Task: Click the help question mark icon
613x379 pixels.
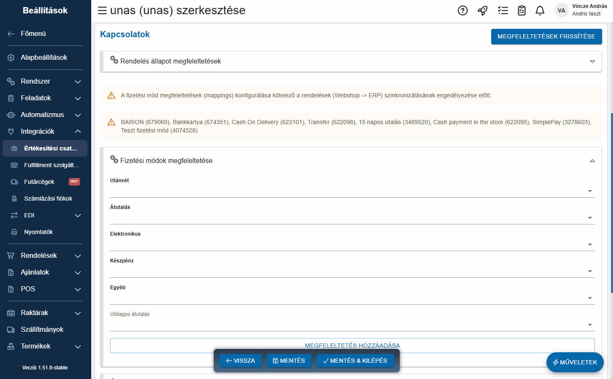Action: [x=462, y=10]
